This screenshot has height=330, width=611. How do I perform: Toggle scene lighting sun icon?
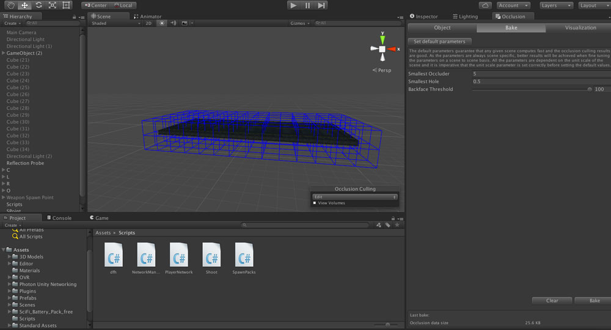162,23
